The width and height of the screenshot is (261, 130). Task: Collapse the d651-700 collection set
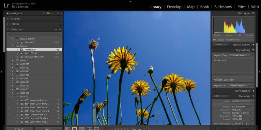13,97
